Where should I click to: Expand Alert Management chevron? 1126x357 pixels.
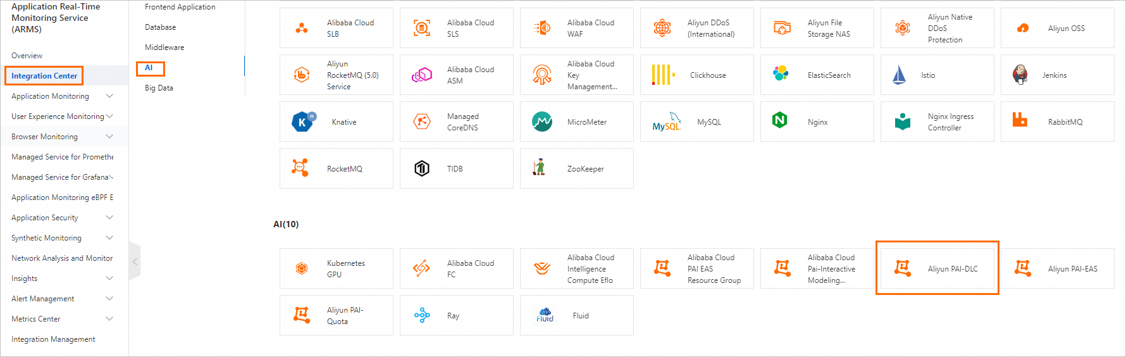(x=109, y=299)
